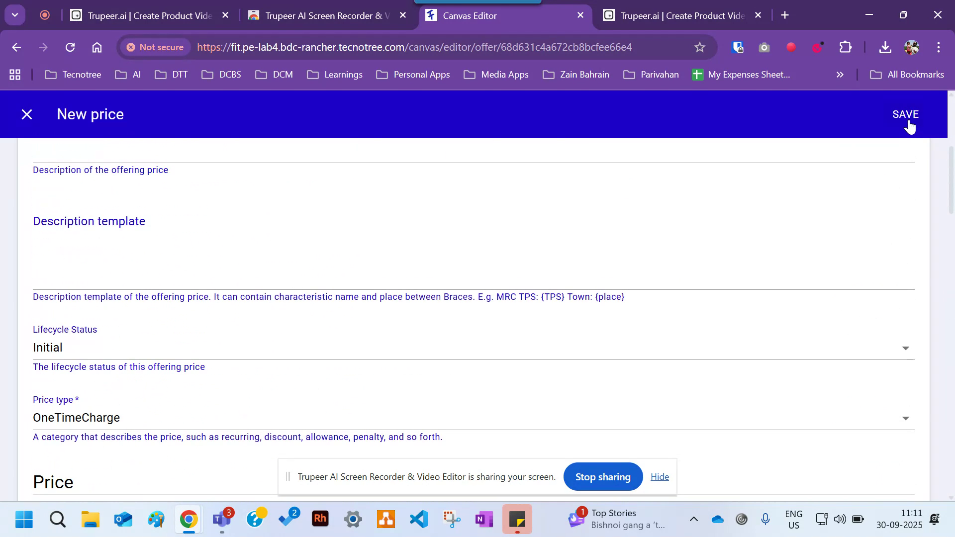
Task: Click the screen capture camera icon in toolbar
Action: point(764,47)
